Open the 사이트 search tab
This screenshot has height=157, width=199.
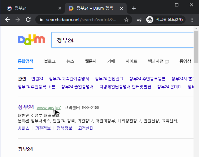131,61
